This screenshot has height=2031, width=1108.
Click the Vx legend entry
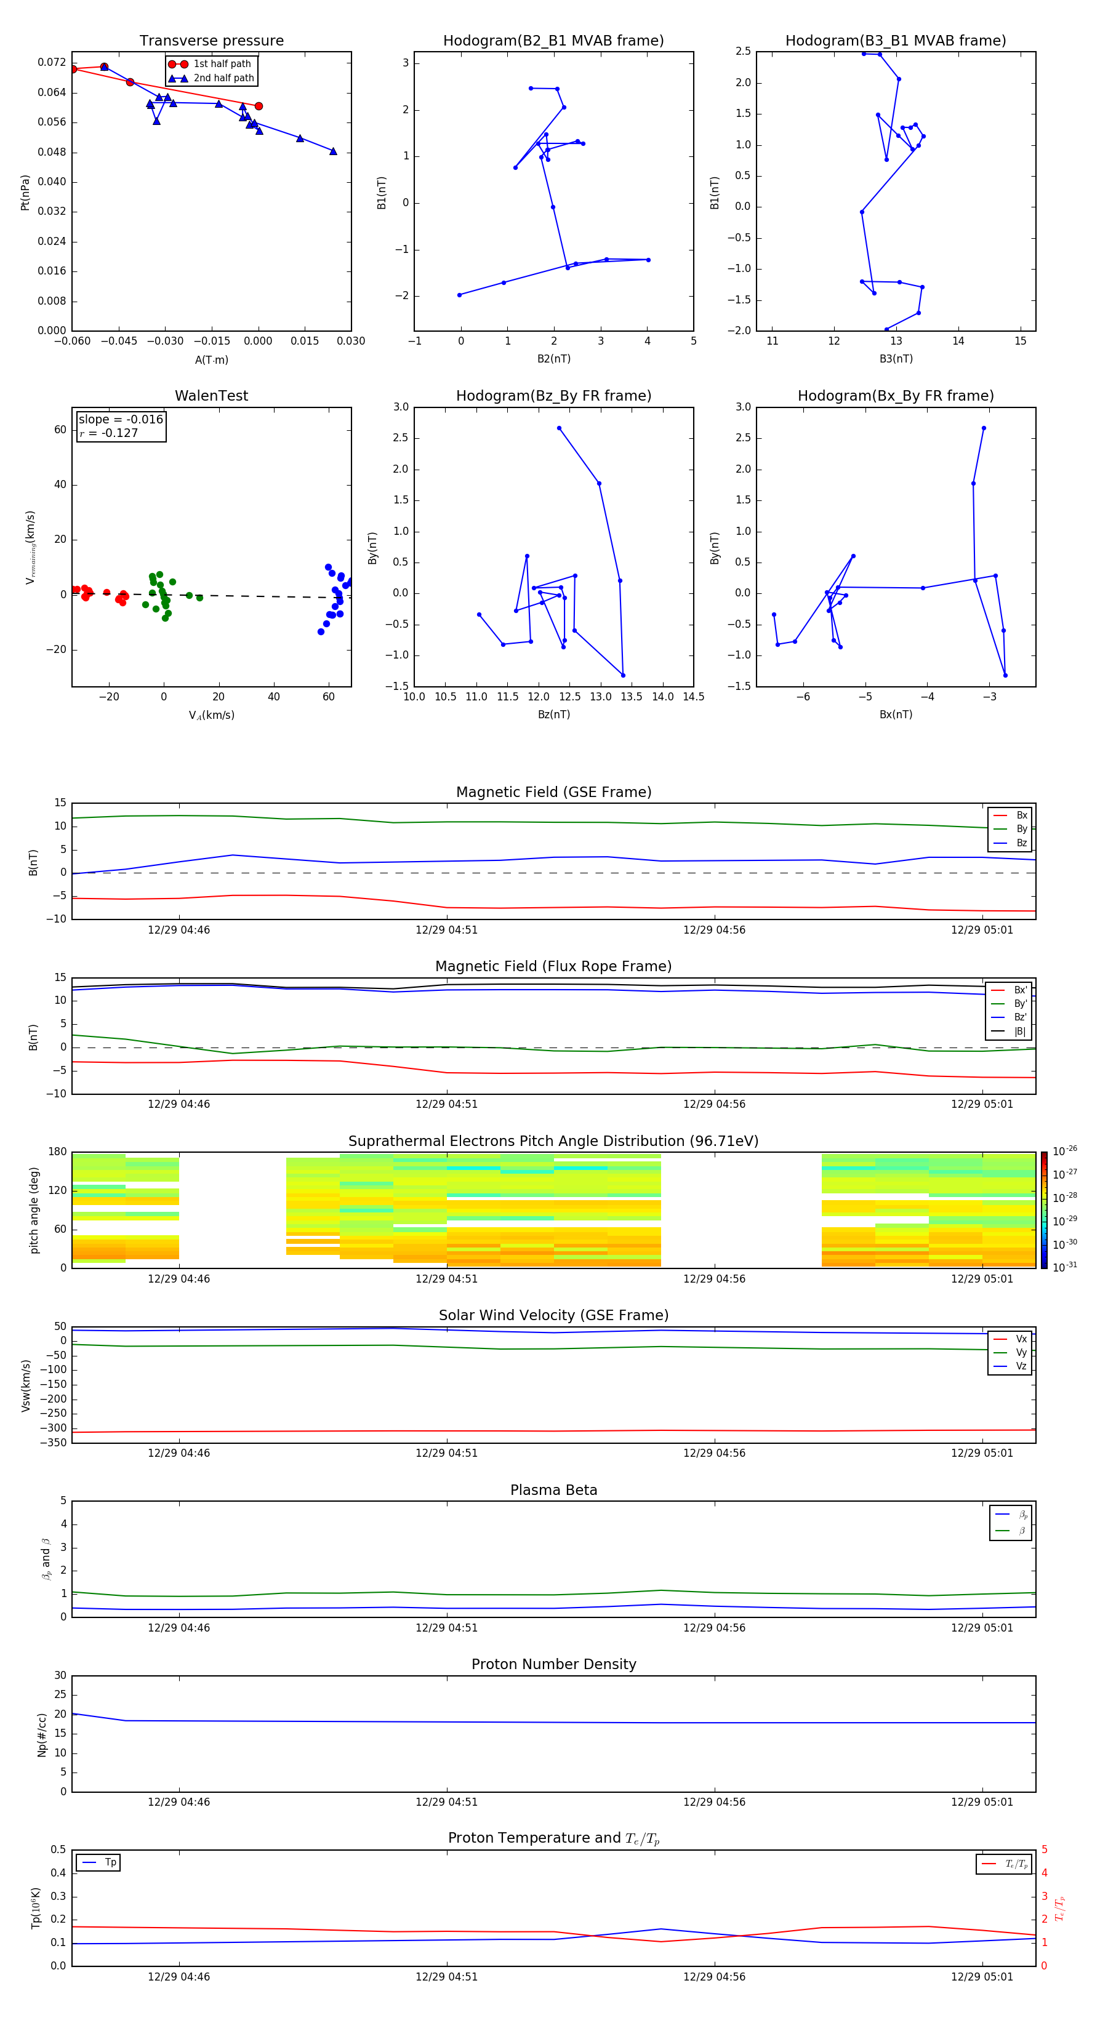click(1010, 1339)
